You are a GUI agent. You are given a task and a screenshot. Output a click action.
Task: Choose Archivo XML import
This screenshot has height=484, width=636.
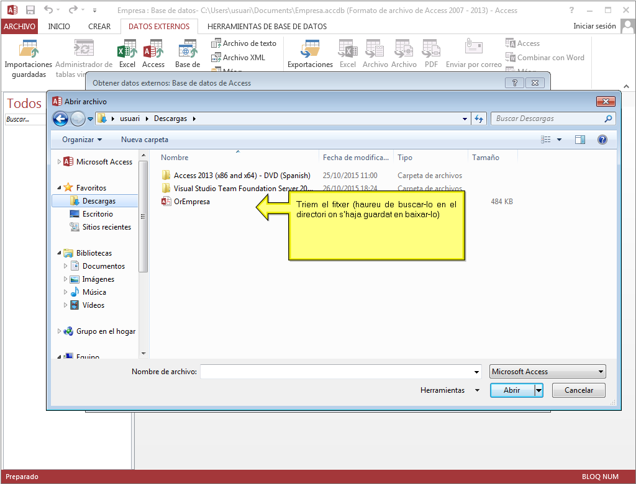[238, 58]
